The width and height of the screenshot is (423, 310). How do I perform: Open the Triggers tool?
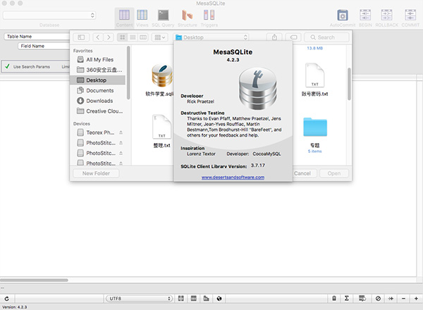click(209, 18)
